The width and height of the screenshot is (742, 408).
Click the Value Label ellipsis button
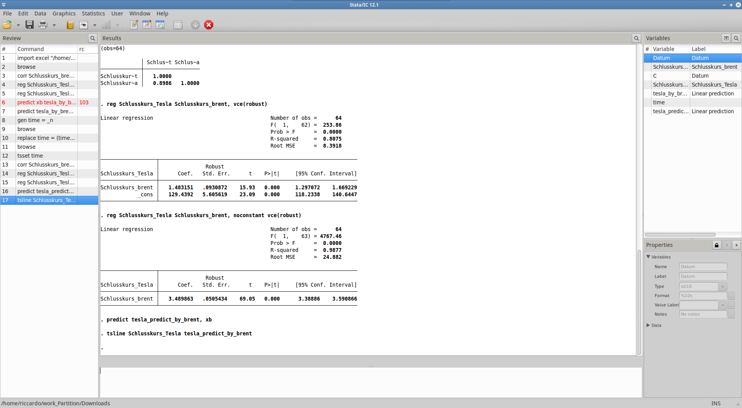pyautogui.click(x=732, y=305)
